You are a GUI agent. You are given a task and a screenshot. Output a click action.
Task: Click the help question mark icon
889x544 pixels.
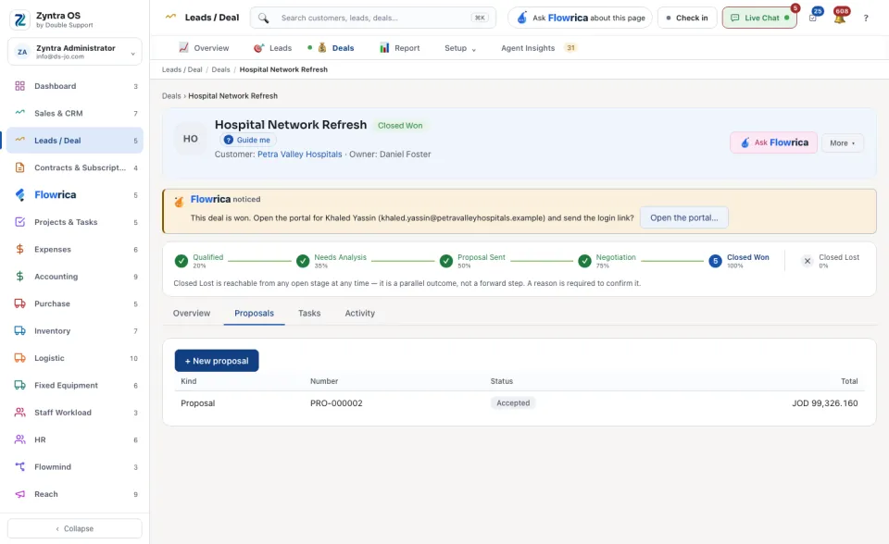pyautogui.click(x=866, y=19)
